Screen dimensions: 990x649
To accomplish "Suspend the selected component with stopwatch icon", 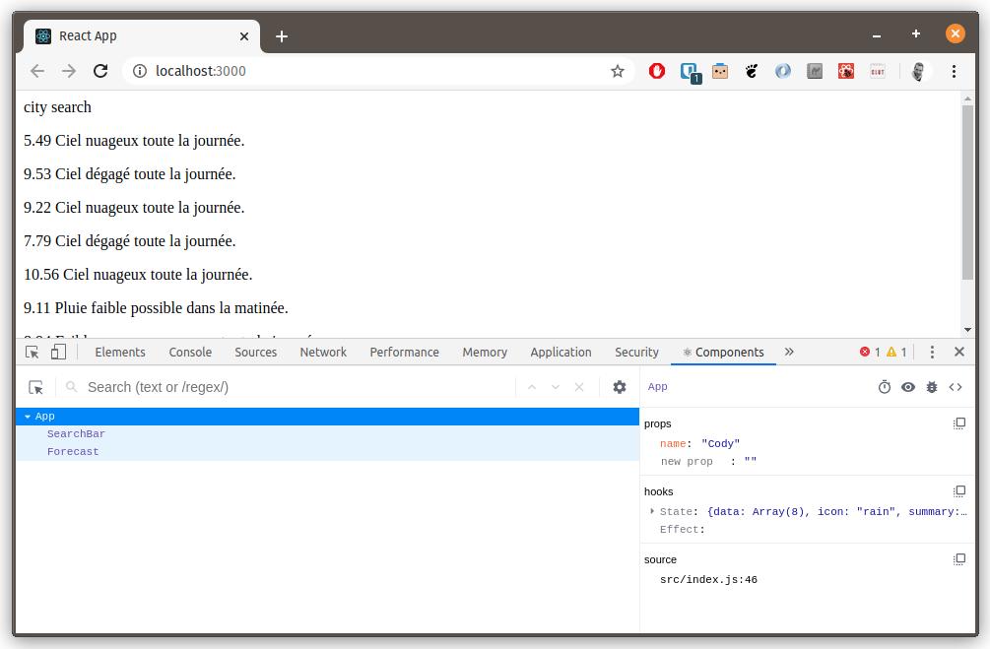I will (885, 387).
